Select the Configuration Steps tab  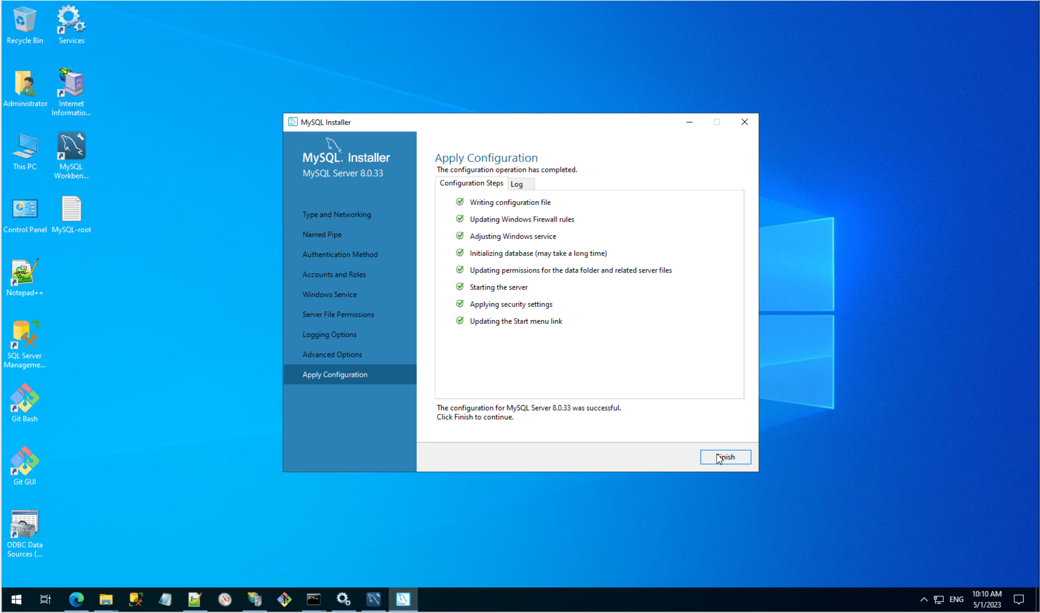tap(471, 183)
